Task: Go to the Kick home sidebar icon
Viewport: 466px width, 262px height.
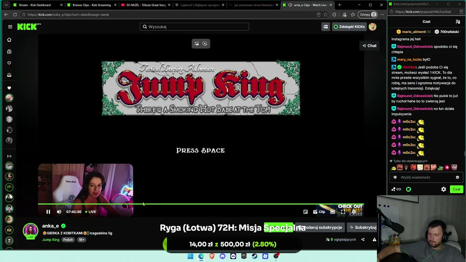Action: coord(9,40)
